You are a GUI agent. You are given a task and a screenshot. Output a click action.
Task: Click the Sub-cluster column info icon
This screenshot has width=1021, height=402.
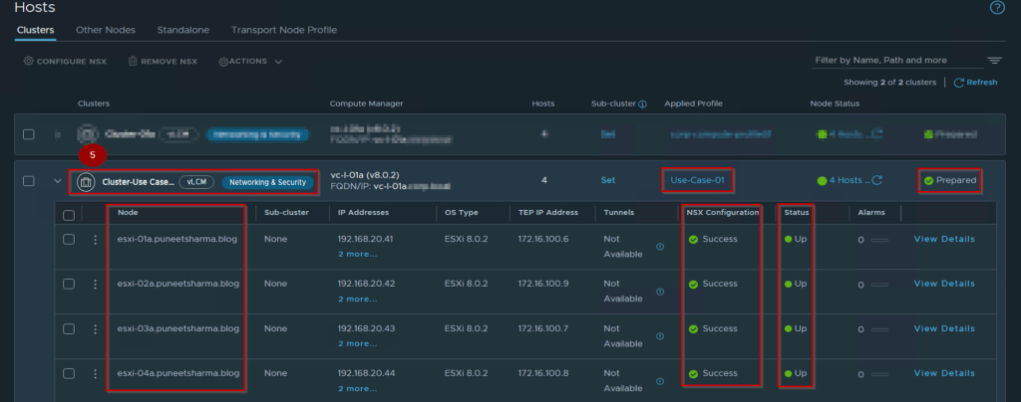642,103
